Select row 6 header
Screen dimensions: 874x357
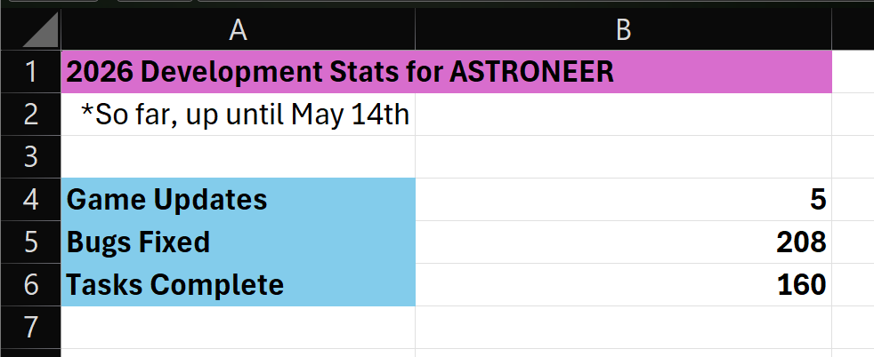(x=30, y=285)
